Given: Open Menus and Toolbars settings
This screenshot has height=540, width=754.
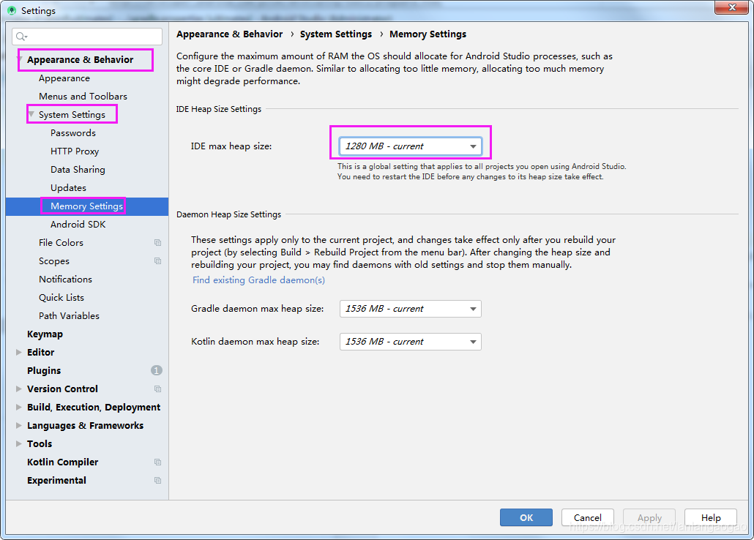Looking at the screenshot, I should (x=83, y=96).
